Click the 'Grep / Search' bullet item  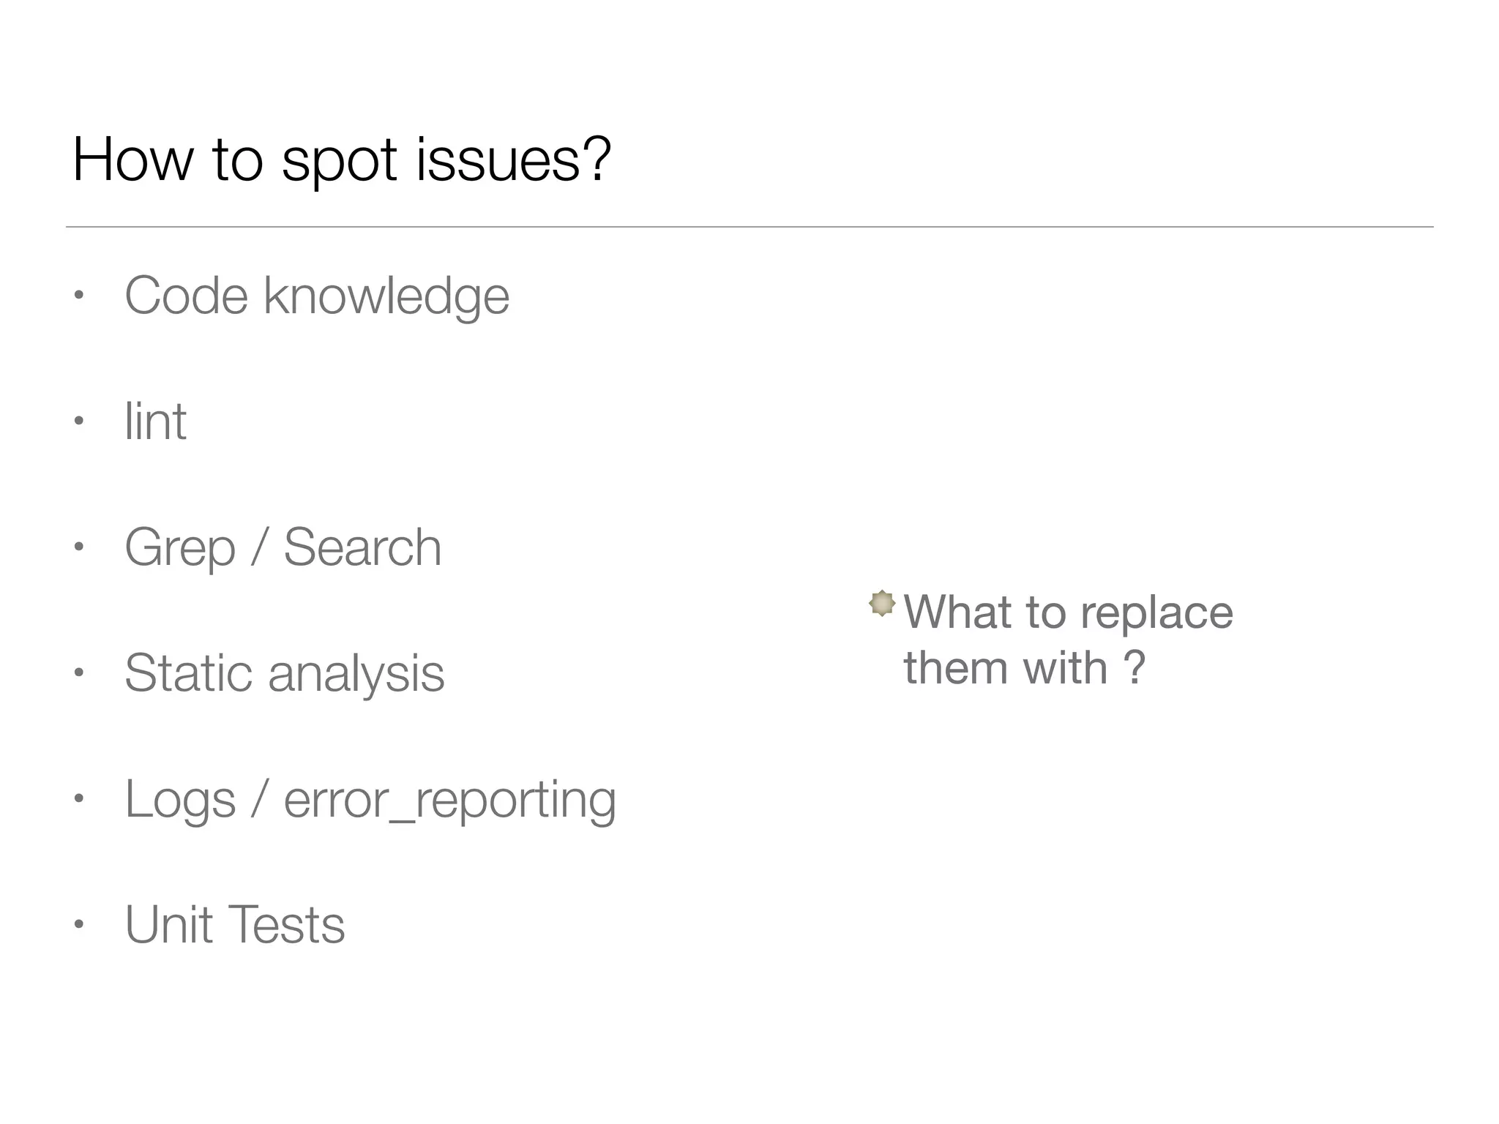pyautogui.click(x=283, y=547)
